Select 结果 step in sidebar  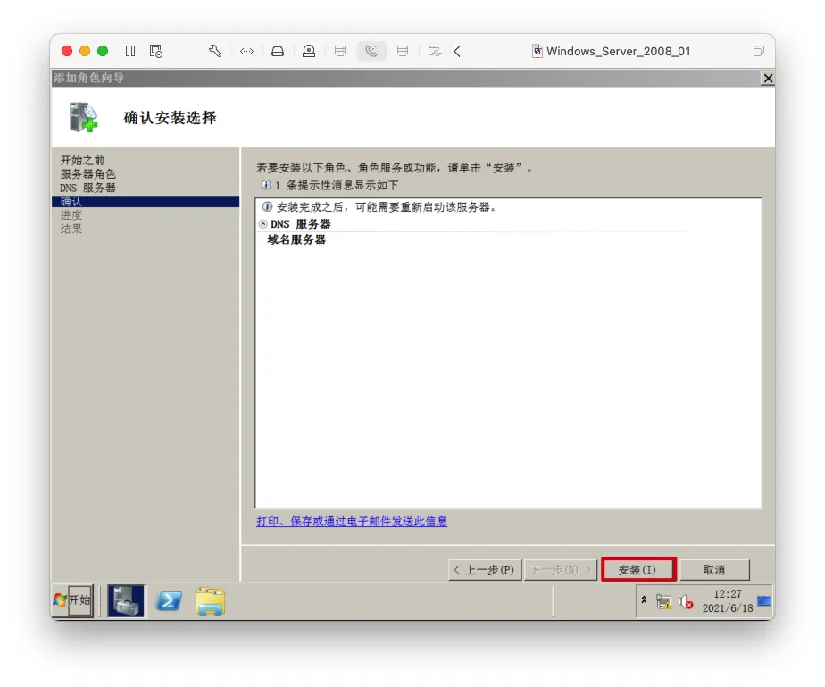pyautogui.click(x=71, y=229)
